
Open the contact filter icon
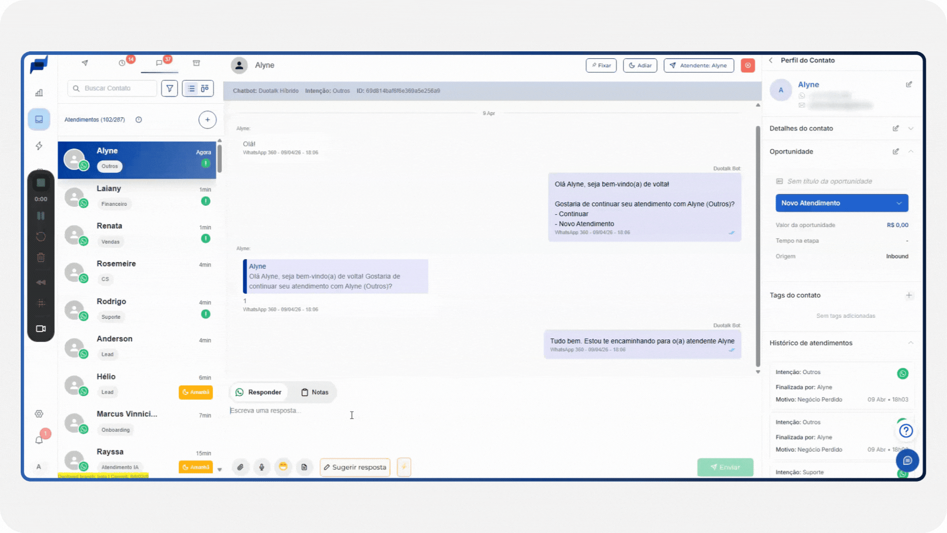[170, 88]
